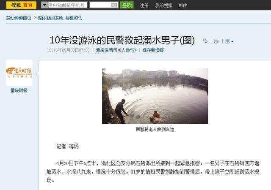Go to 滚动频道首页 breadcrumb

tap(19, 18)
